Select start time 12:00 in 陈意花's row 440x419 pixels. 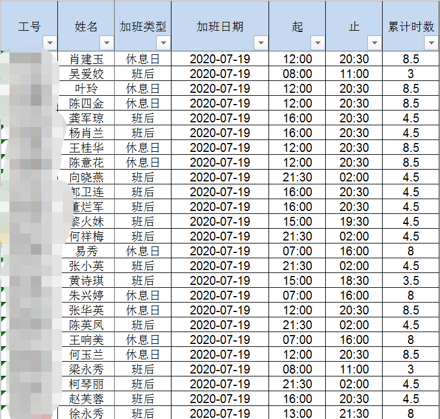[297, 163]
